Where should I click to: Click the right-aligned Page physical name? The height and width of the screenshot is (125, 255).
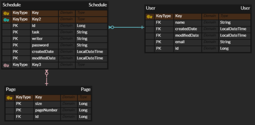(86, 89)
